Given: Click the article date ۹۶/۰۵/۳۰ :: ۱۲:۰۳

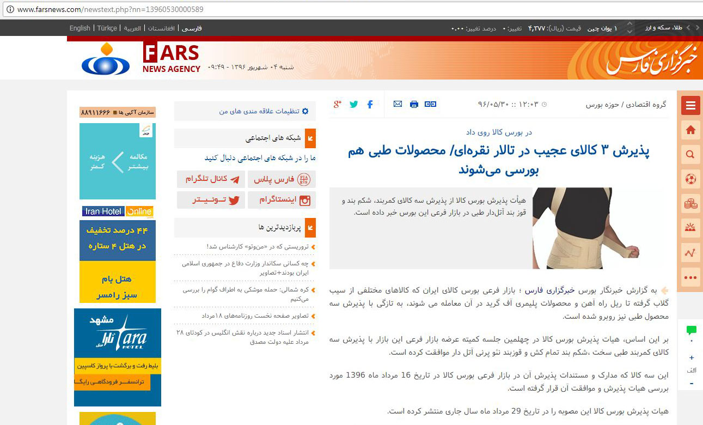Looking at the screenshot, I should [509, 104].
